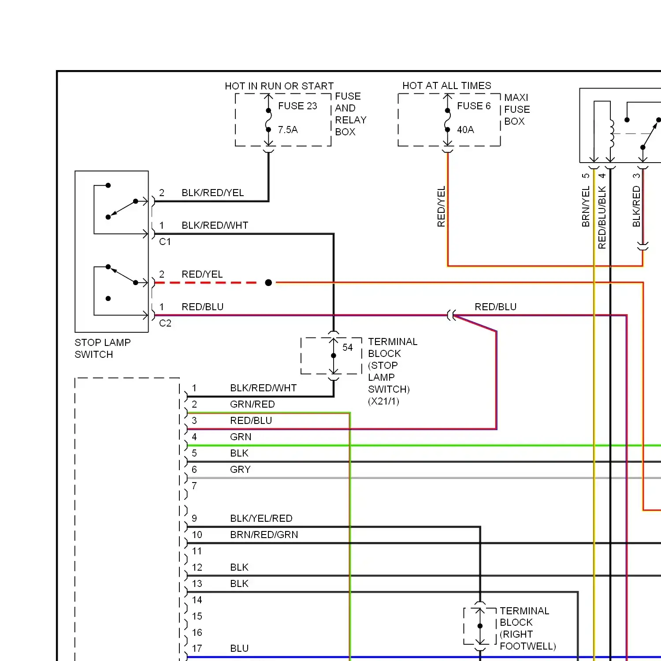The image size is (661, 661).
Task: Select the BRN/RED/GRN wire label
Action: point(264,535)
